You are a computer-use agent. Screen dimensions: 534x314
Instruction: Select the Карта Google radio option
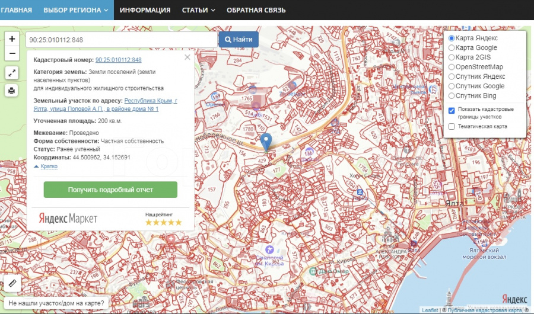click(x=452, y=48)
